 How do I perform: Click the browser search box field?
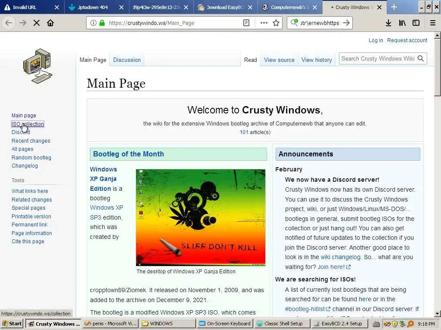320,23
